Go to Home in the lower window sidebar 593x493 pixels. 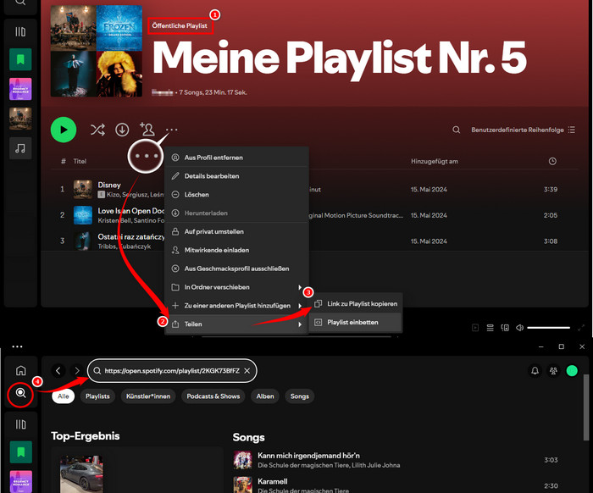coord(21,370)
